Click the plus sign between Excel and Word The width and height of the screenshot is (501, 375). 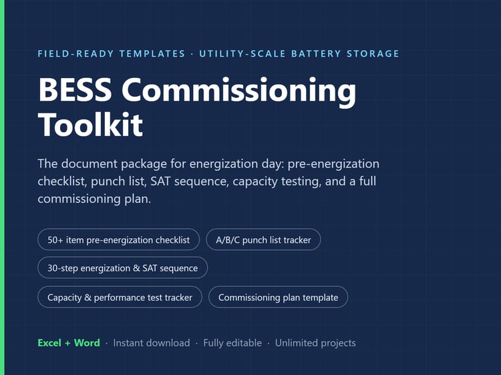click(67, 343)
